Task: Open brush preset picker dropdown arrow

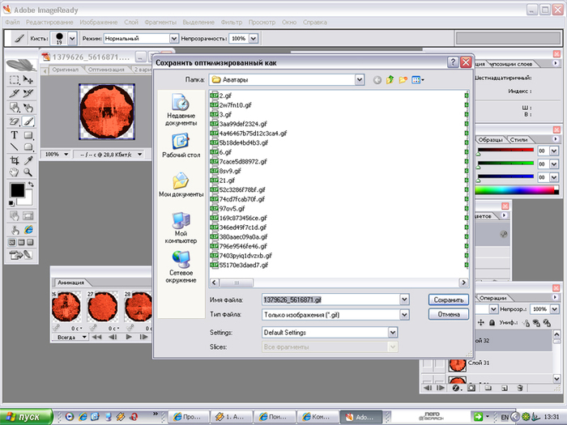Action: 72,38
